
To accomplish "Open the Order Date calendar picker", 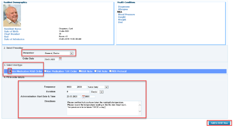I will pyautogui.click(x=60, y=59).
